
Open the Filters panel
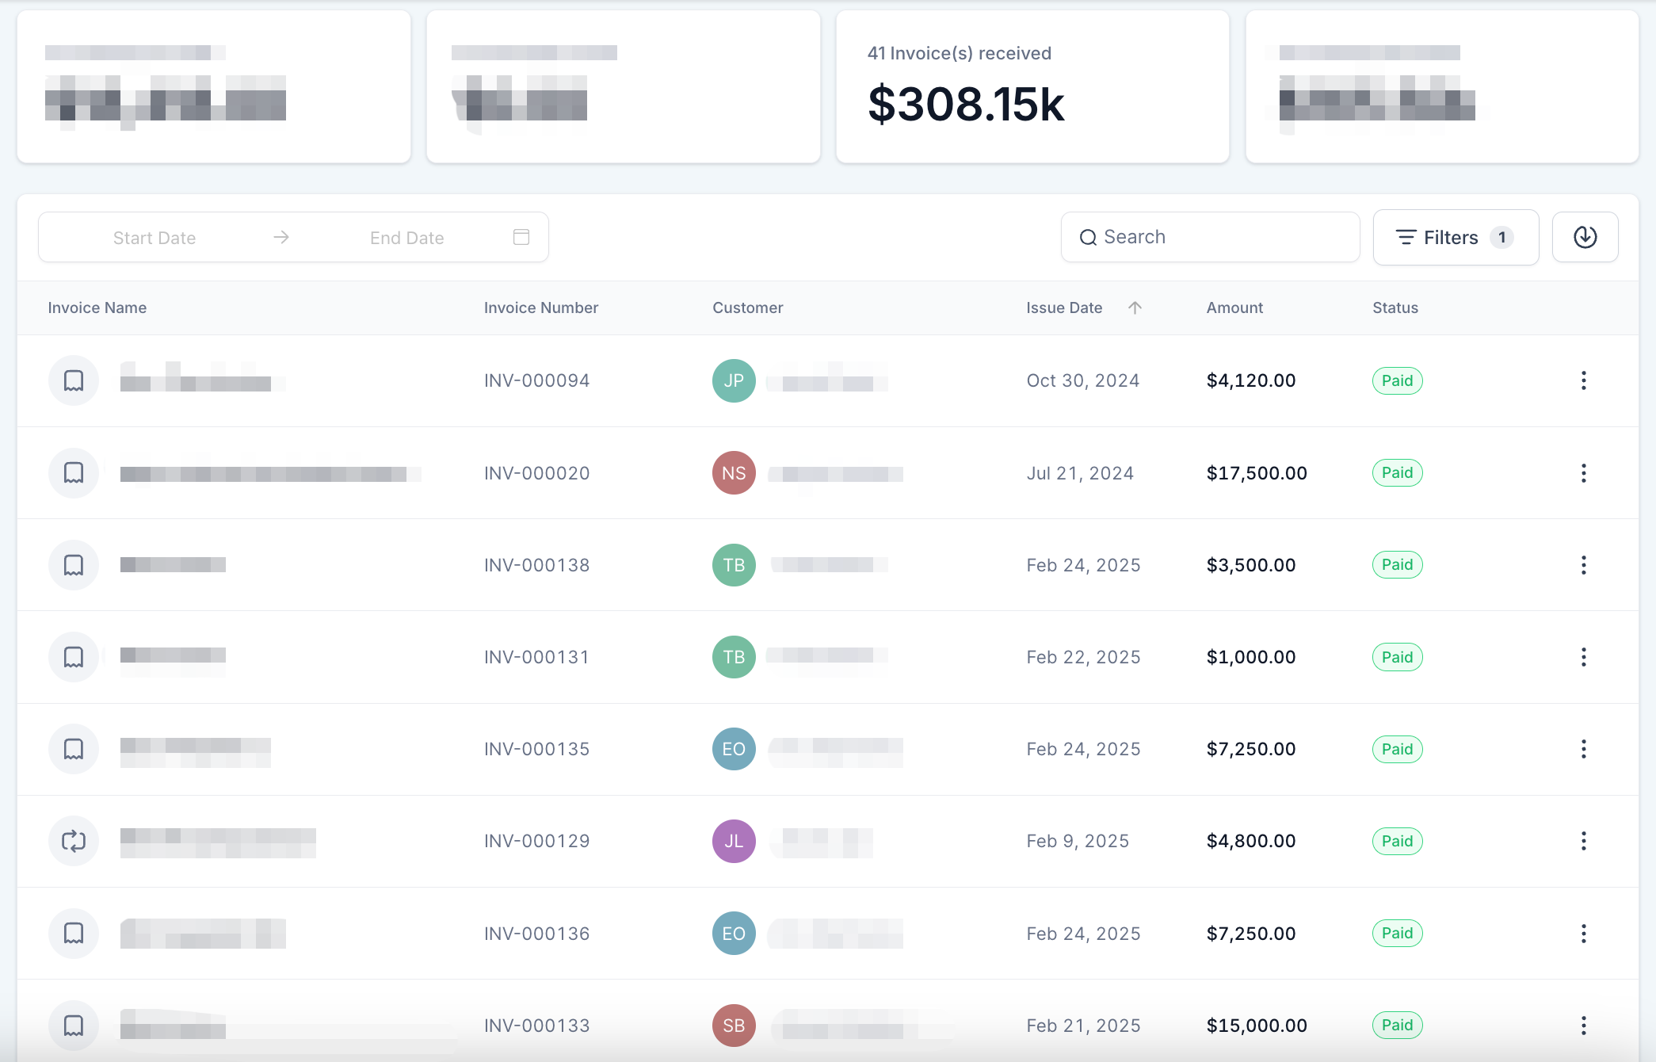[x=1455, y=237]
